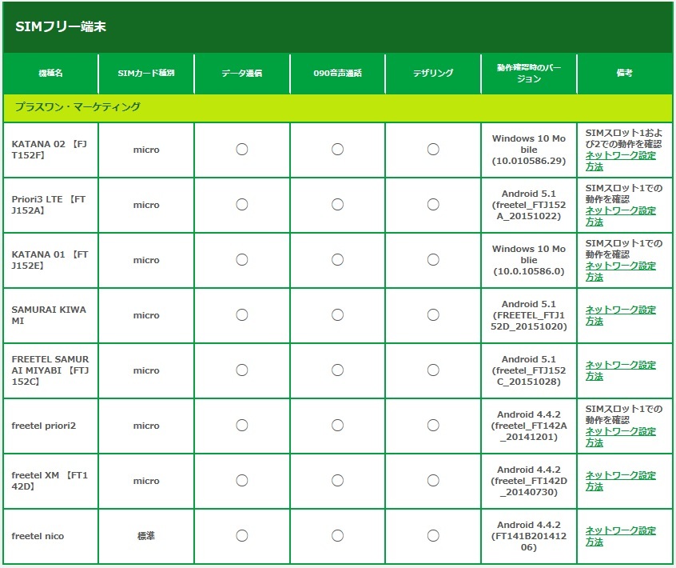Open ネットワーク設定方法 link in KATANA 01 row
676x568 pixels.
pos(620,271)
